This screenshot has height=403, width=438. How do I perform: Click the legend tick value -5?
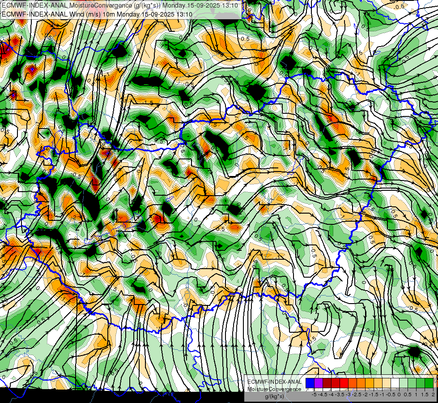coord(314,394)
